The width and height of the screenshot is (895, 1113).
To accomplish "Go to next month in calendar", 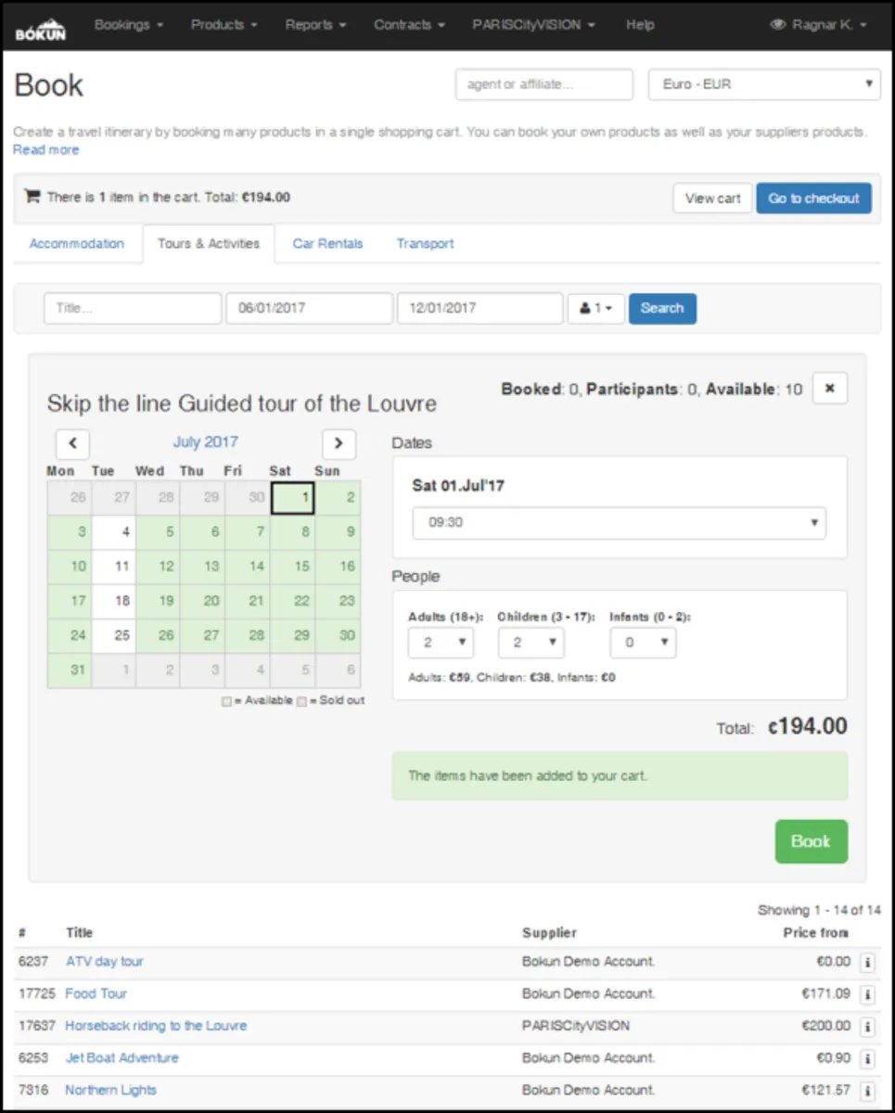I will [x=339, y=443].
